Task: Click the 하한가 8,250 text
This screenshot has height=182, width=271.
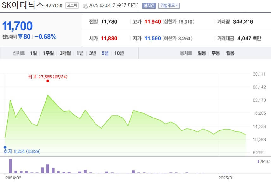Action: tap(177, 38)
